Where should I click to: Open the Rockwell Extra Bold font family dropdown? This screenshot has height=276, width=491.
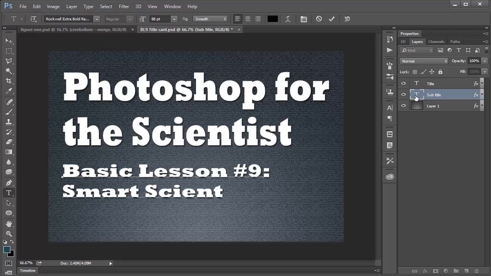tap(97, 19)
